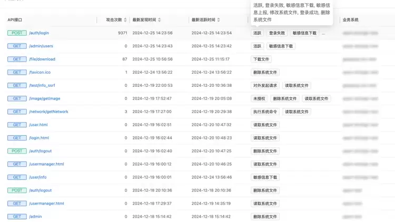Click the GET badge for /admin/users
The height and width of the screenshot is (222, 395).
point(17,46)
